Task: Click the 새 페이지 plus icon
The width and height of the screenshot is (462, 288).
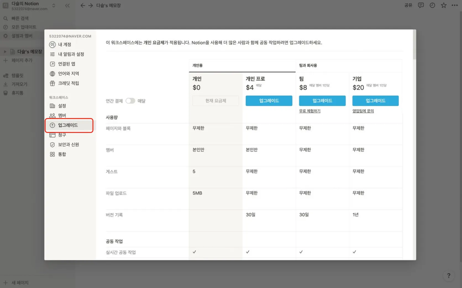Action: point(6,283)
